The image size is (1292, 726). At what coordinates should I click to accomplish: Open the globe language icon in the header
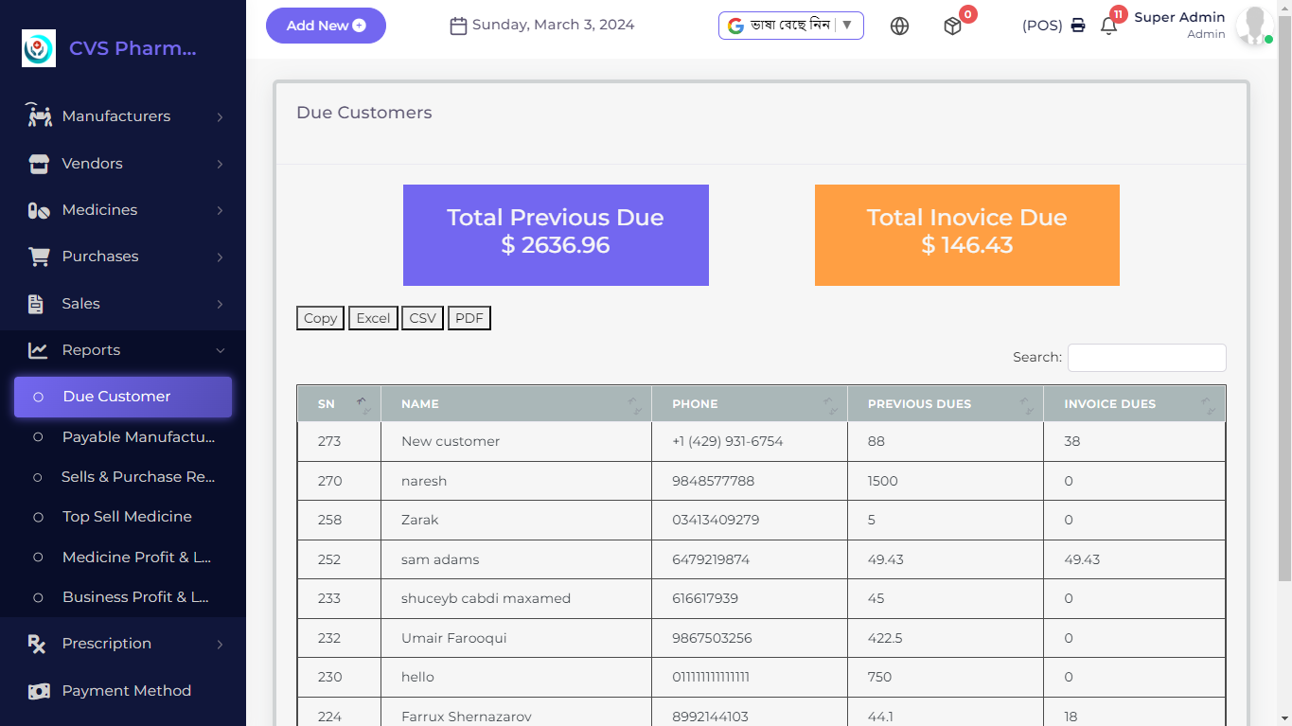899,26
